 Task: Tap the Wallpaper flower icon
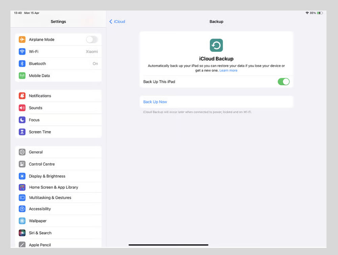(22, 221)
